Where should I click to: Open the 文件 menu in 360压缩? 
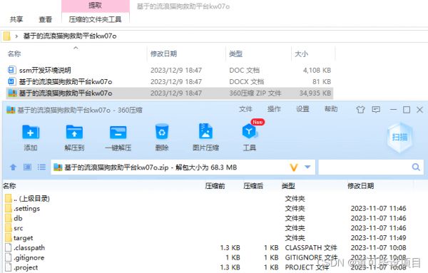(x=245, y=109)
